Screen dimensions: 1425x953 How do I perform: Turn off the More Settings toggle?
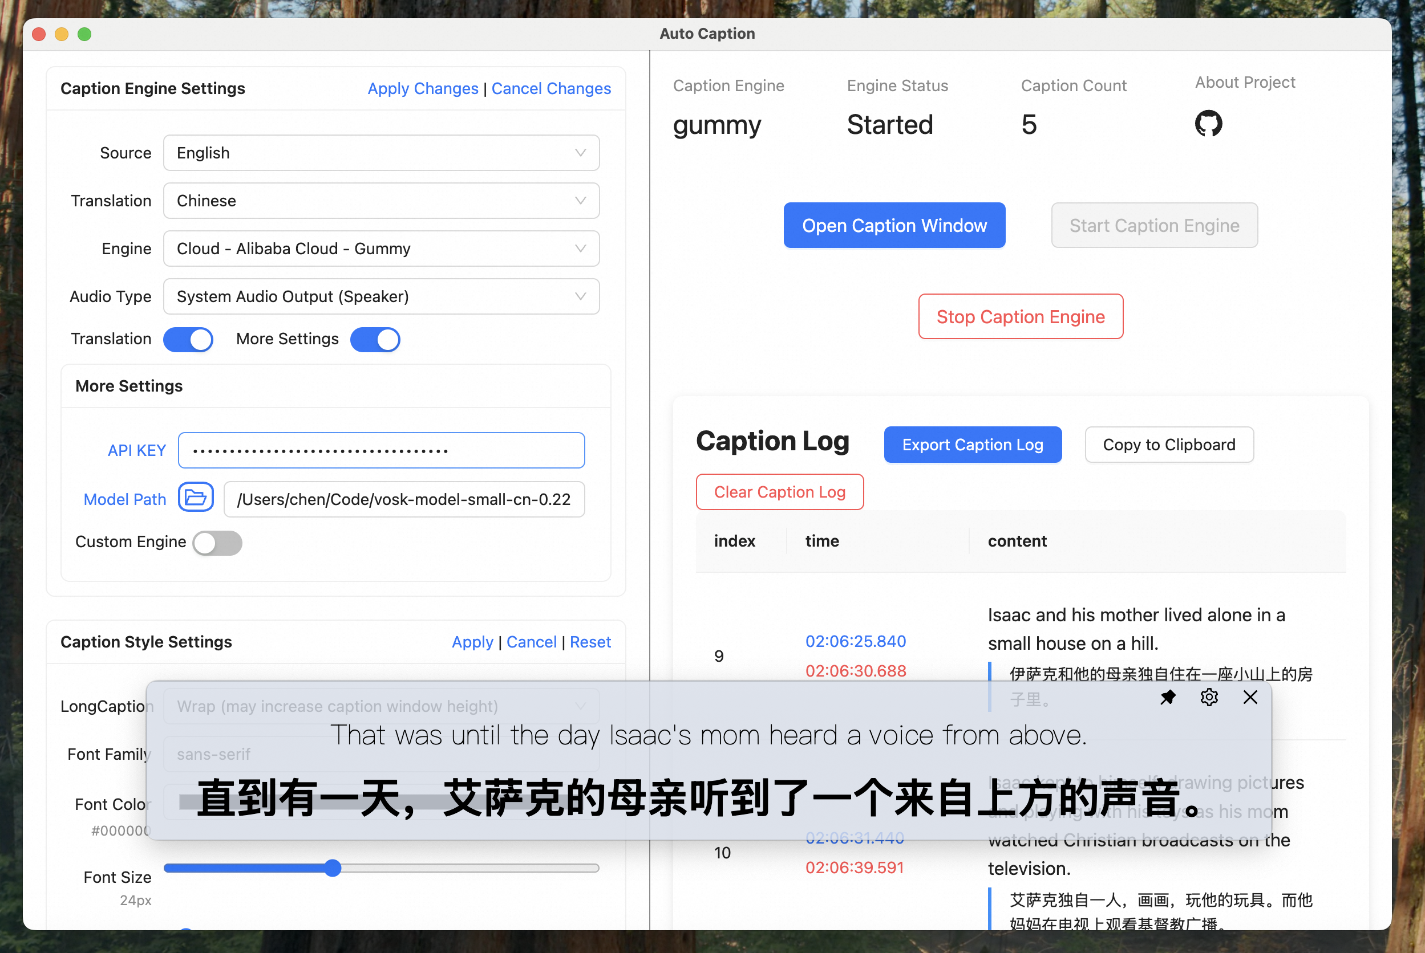375,339
